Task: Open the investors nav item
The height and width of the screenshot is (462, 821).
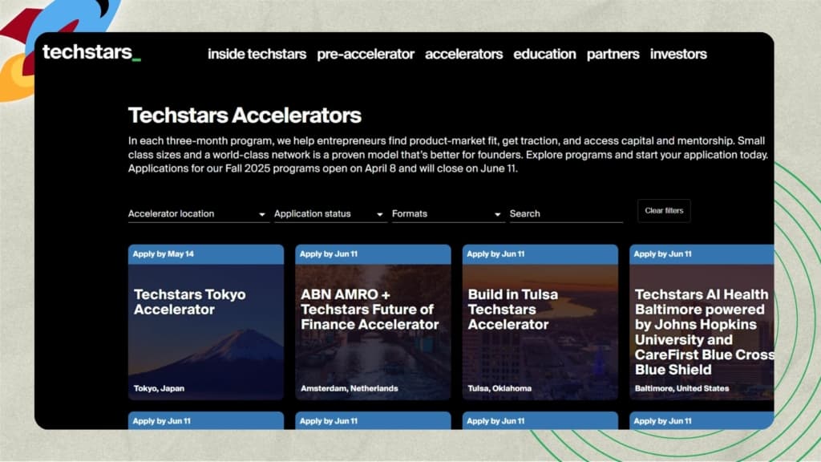Action: [678, 54]
